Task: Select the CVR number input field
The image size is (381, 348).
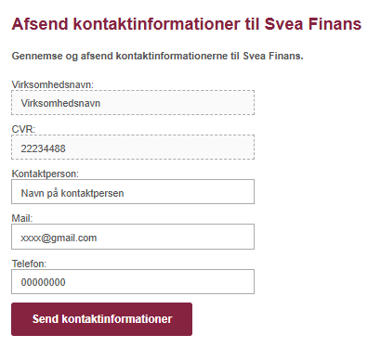Action: pos(133,148)
